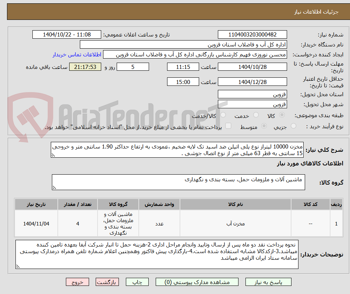Click the بازگشت button
Viewport: 350px width, 294px height.
click(107, 282)
